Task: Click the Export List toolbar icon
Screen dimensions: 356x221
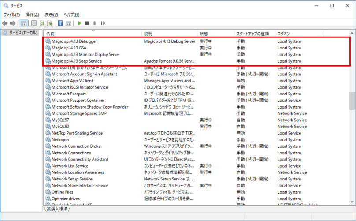Action: pos(50,23)
